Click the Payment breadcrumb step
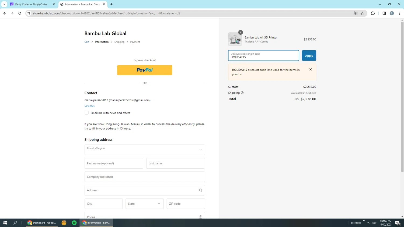This screenshot has height=227, width=404. click(x=135, y=42)
